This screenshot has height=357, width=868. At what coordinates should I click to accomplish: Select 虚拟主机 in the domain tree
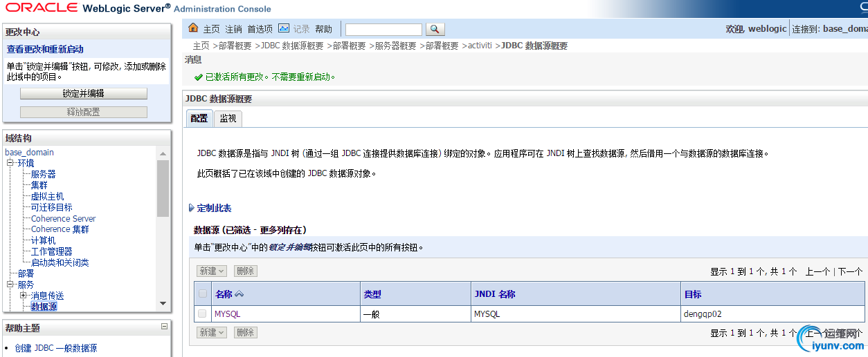pos(47,196)
